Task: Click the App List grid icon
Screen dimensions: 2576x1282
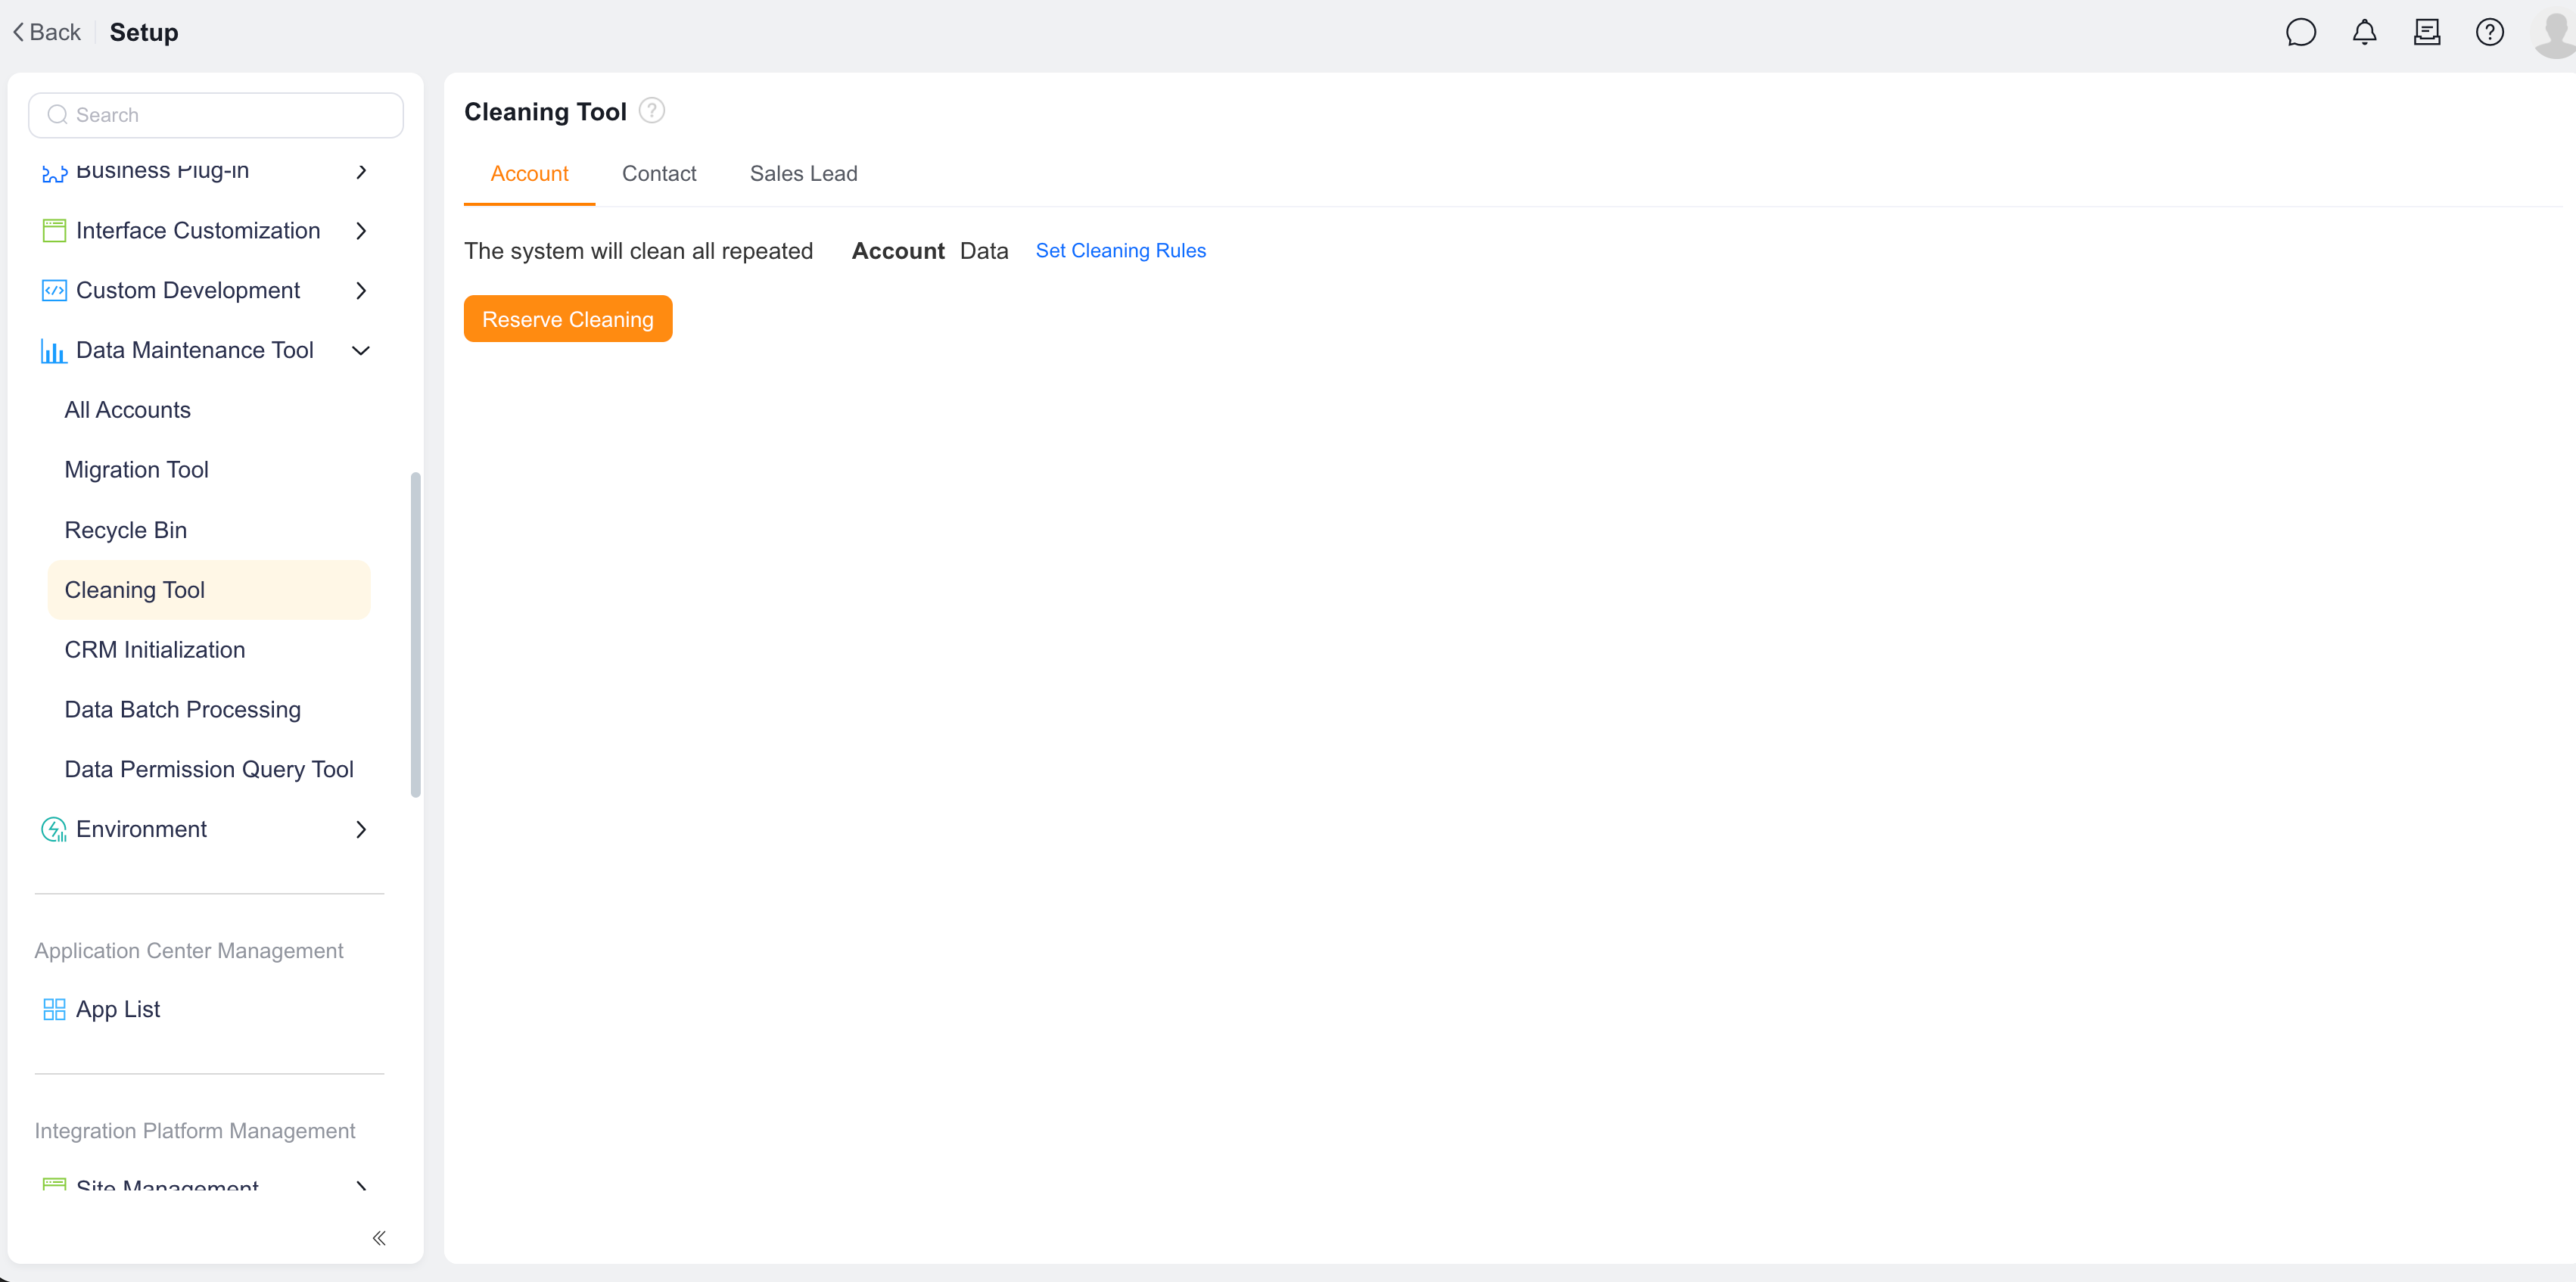Action: click(54, 1009)
